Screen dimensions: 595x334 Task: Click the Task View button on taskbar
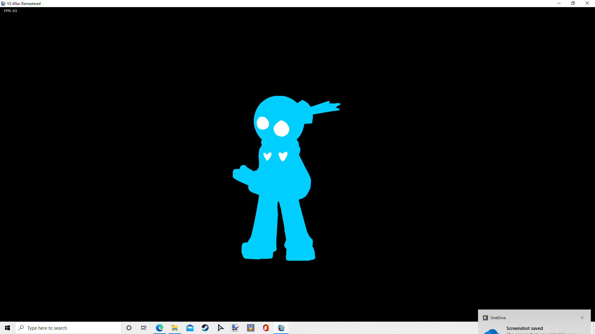(144, 328)
